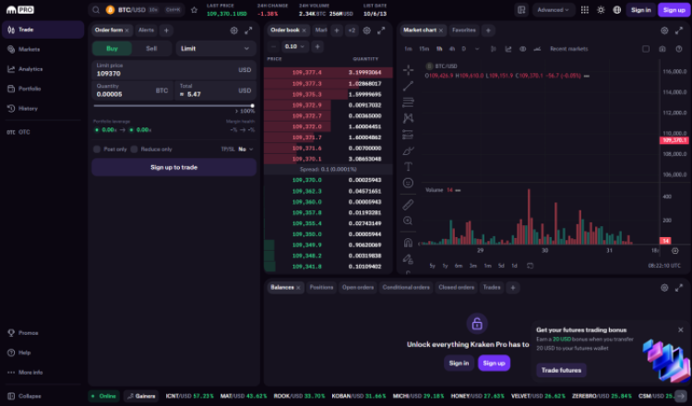Click Sign in at top right
Image resolution: width=692 pixels, height=406 pixels.
[641, 10]
